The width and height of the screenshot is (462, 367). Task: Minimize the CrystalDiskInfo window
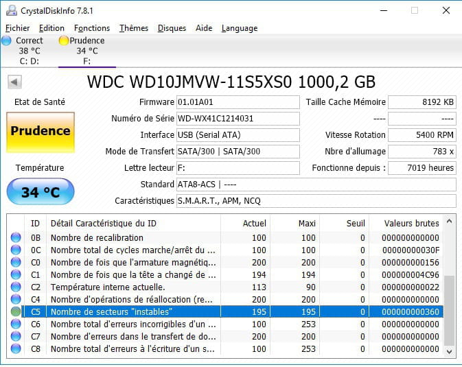tap(383, 10)
